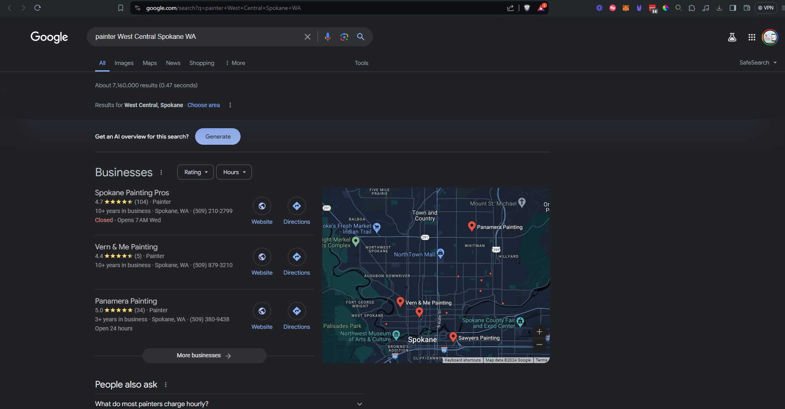Reload the current page
This screenshot has width=785, height=409.
(x=37, y=8)
